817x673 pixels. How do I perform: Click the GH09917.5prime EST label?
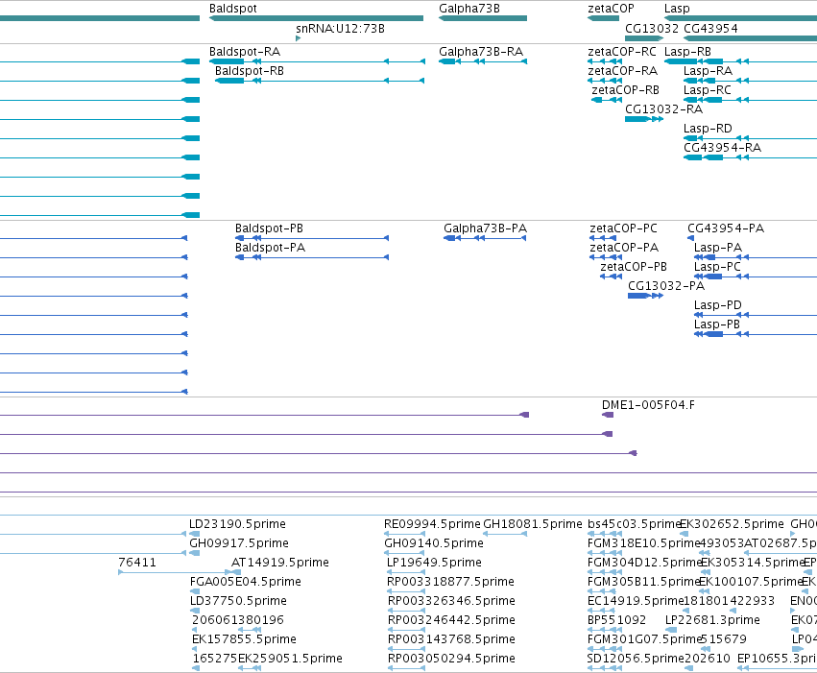pyautogui.click(x=239, y=543)
